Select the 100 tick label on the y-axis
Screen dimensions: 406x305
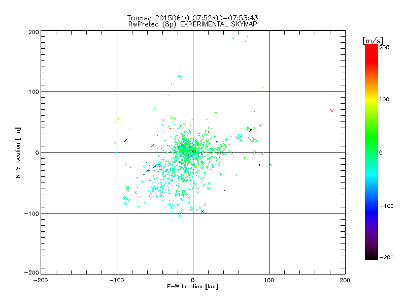[x=33, y=91]
